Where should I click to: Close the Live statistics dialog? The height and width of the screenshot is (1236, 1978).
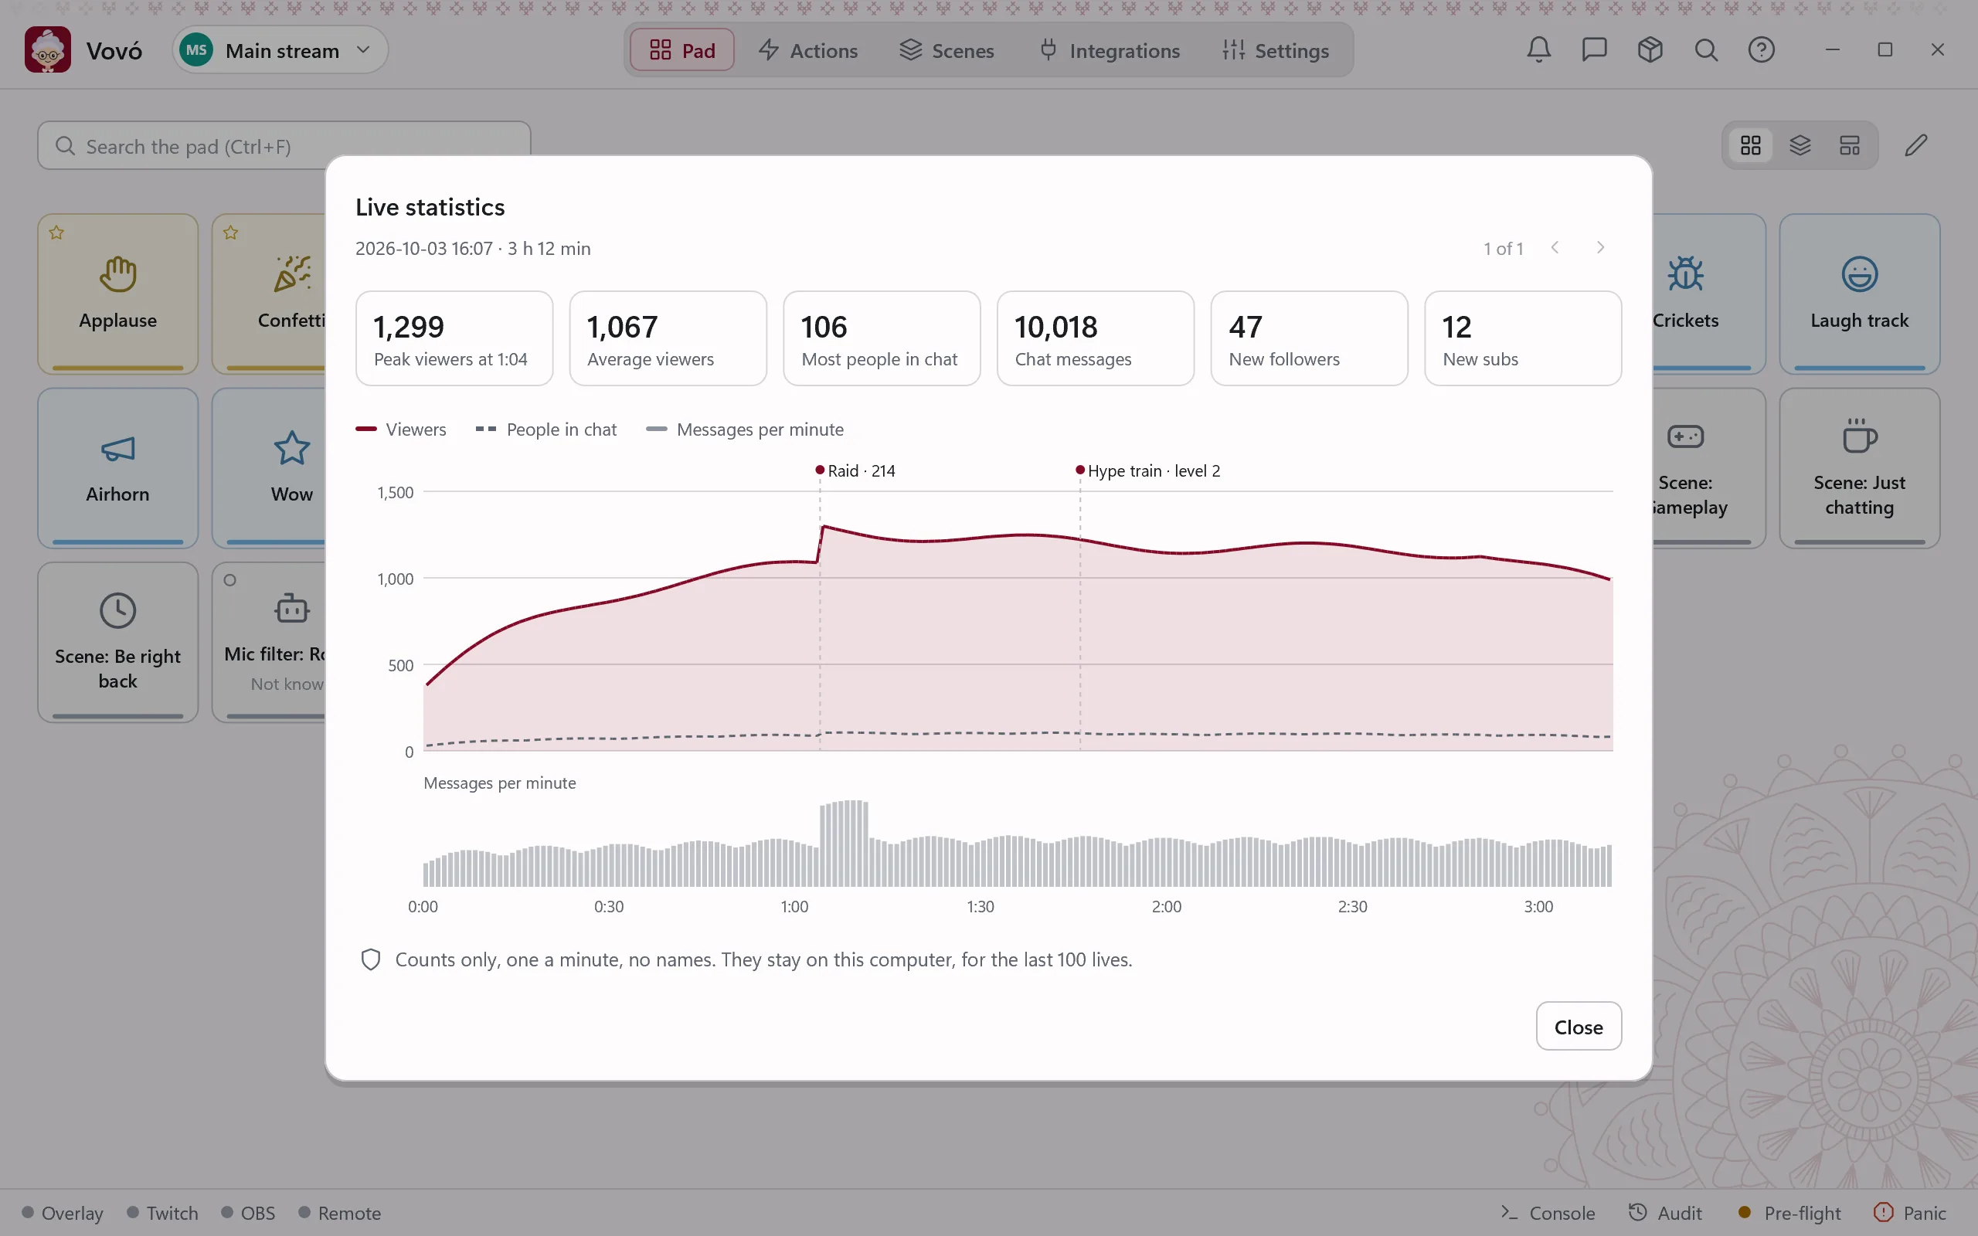1579,1027
